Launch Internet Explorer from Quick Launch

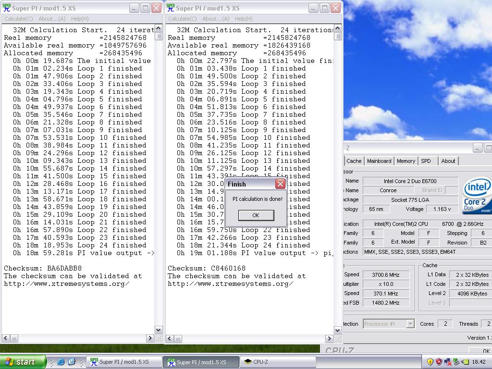pyautogui.click(x=61, y=362)
